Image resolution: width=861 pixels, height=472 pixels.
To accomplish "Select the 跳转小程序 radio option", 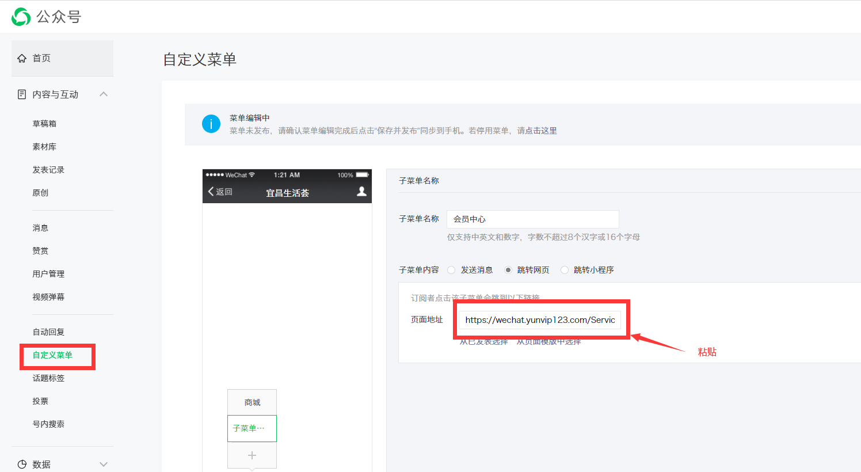I will (x=565, y=270).
